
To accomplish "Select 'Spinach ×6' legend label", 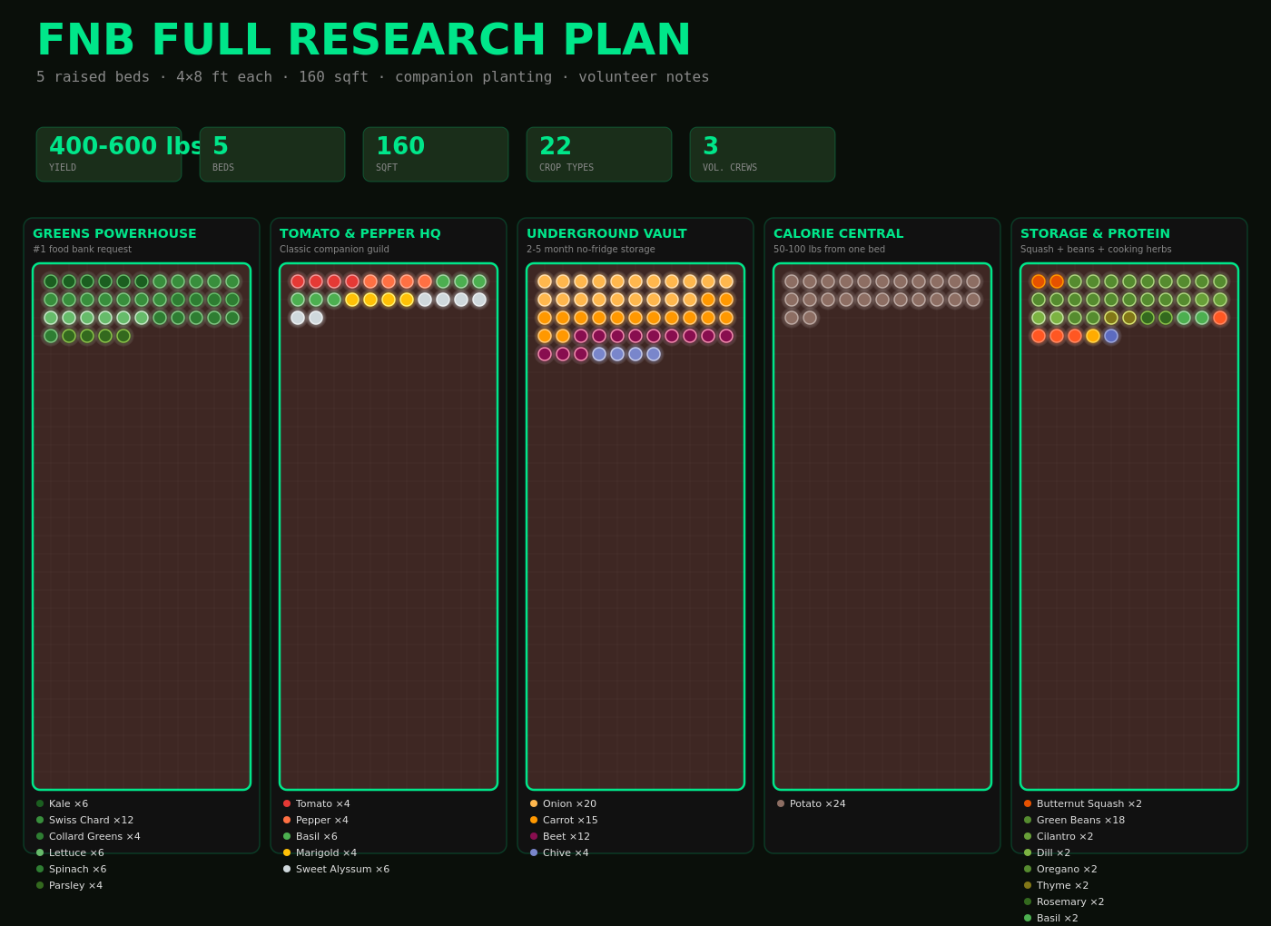I will coord(77,869).
